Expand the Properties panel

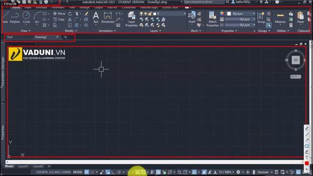[x=229, y=31]
